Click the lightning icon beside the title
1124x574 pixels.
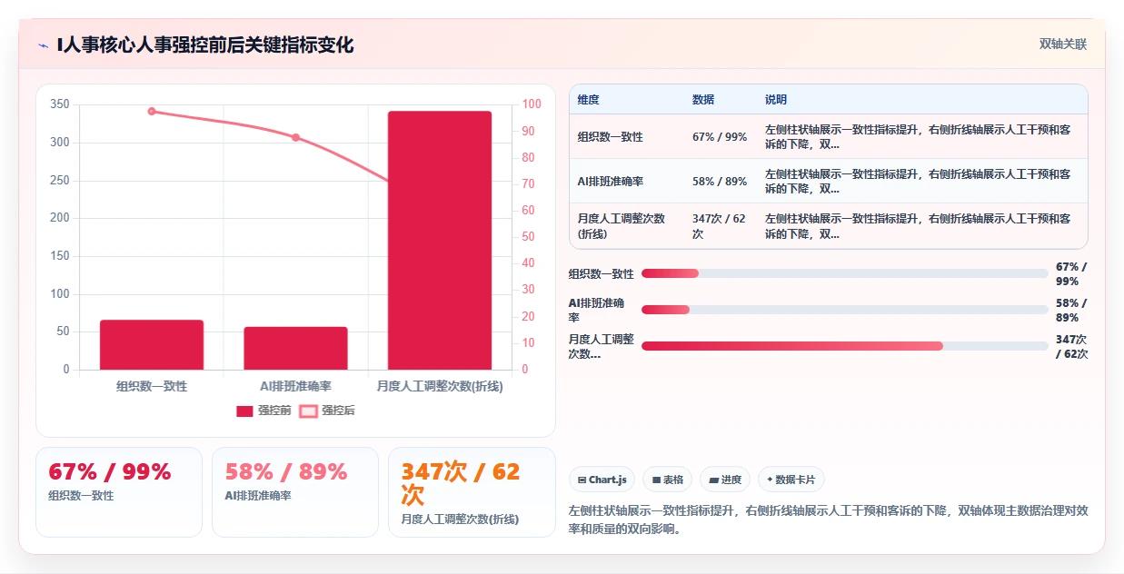(44, 45)
